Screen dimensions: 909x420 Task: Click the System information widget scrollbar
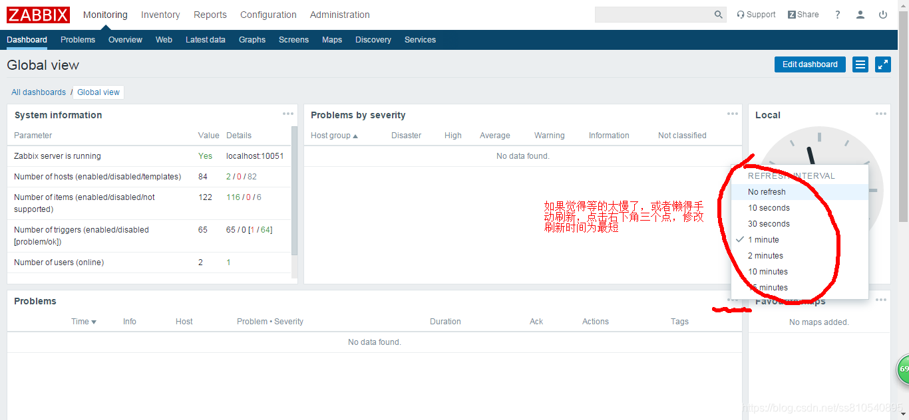tap(294, 189)
